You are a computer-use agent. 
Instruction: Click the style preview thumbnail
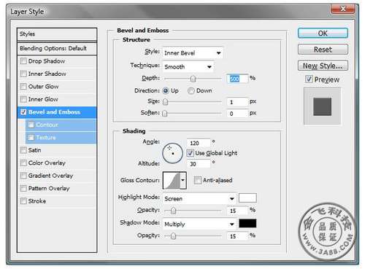[322, 106]
